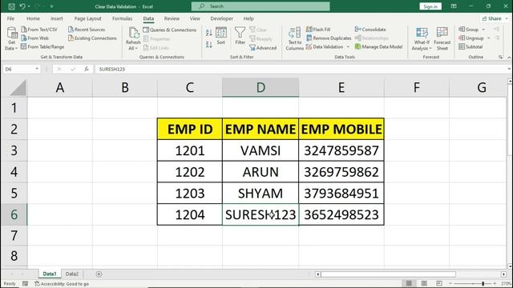The image size is (513, 288).
Task: Load data From Table/Range
Action: pos(42,46)
